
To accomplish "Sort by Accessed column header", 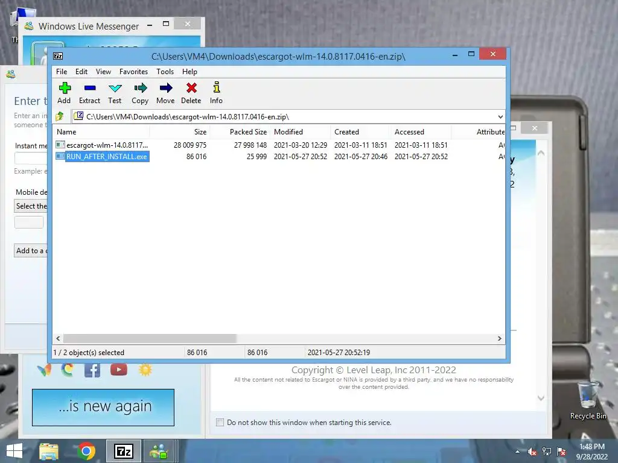I will (x=421, y=132).
